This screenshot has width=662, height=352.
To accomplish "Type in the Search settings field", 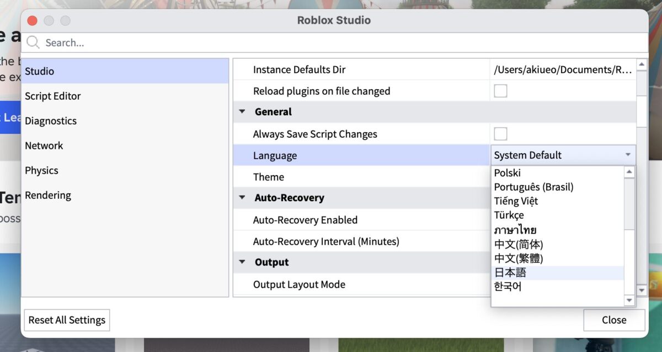I will click(331, 42).
